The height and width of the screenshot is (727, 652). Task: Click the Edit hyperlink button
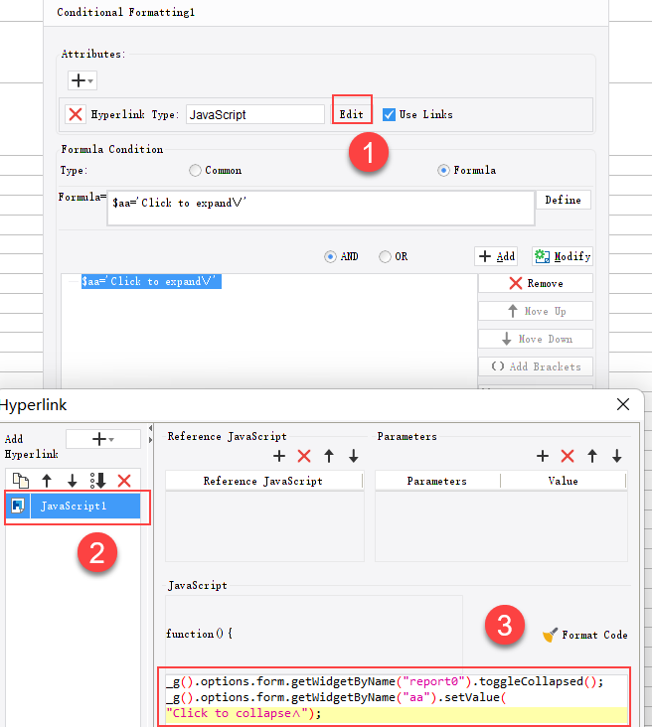pos(352,114)
